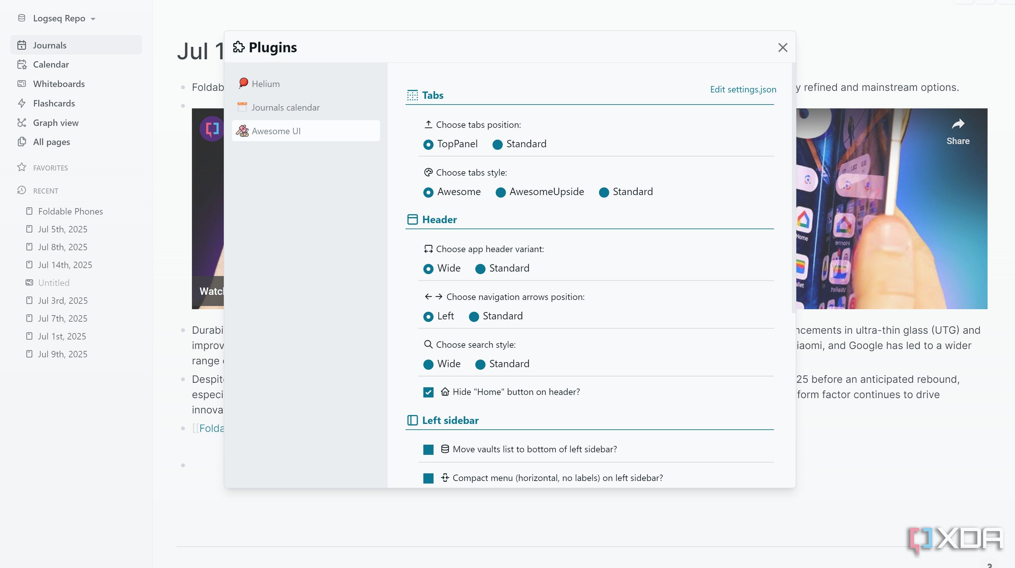Image resolution: width=1015 pixels, height=568 pixels.
Task: Click the Graph view icon
Action: [x=22, y=123]
